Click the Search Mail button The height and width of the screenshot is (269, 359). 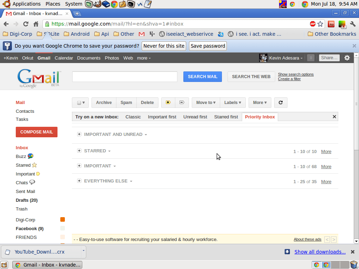(x=203, y=77)
